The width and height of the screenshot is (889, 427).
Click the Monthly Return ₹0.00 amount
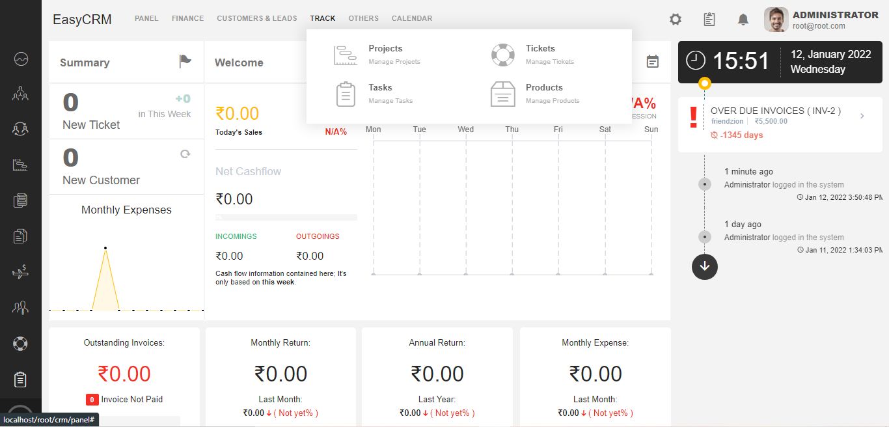280,374
